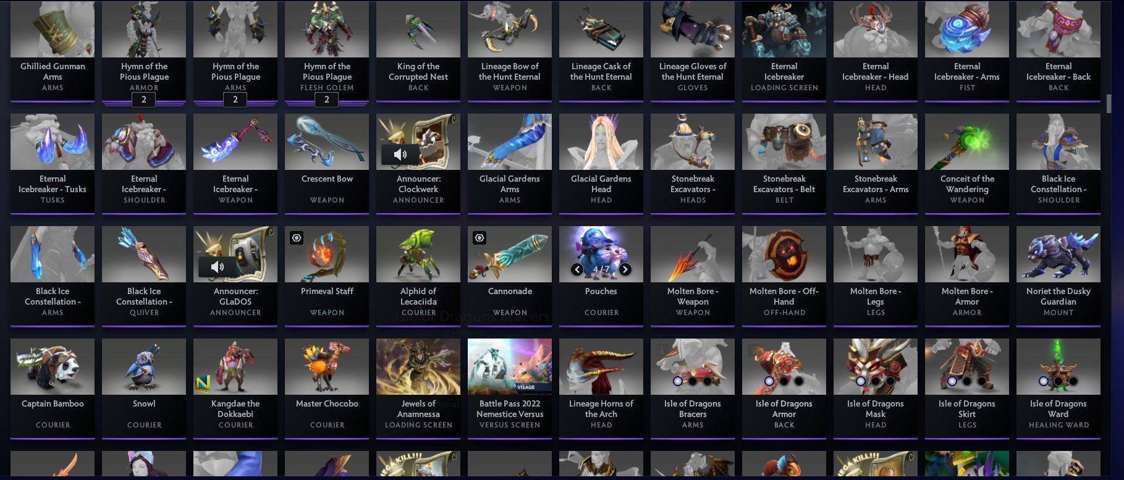
Task: Expand the Hymn of the Pious Plague Flesh Golem stack
Action: (327, 99)
